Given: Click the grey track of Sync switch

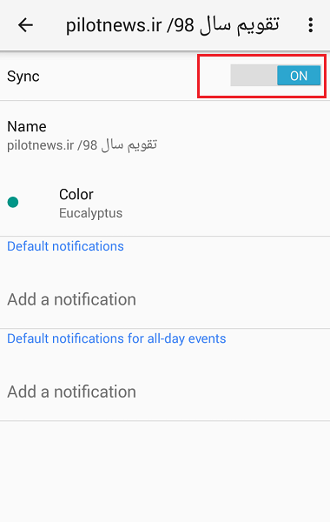Looking at the screenshot, I should (x=254, y=76).
